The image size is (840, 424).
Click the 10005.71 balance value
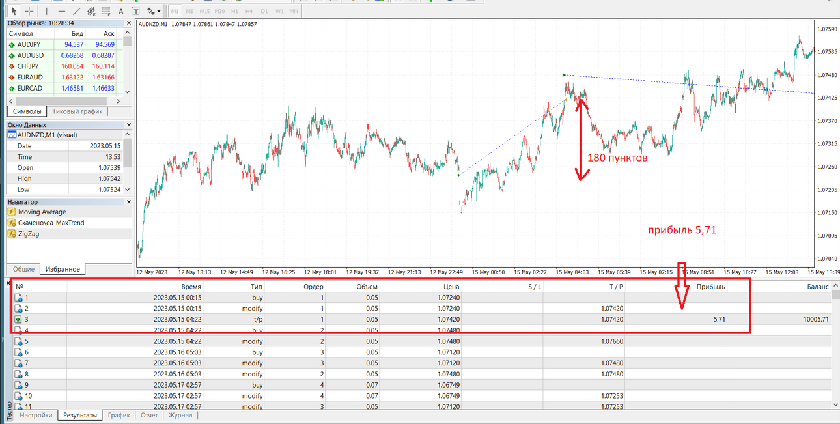pos(816,320)
